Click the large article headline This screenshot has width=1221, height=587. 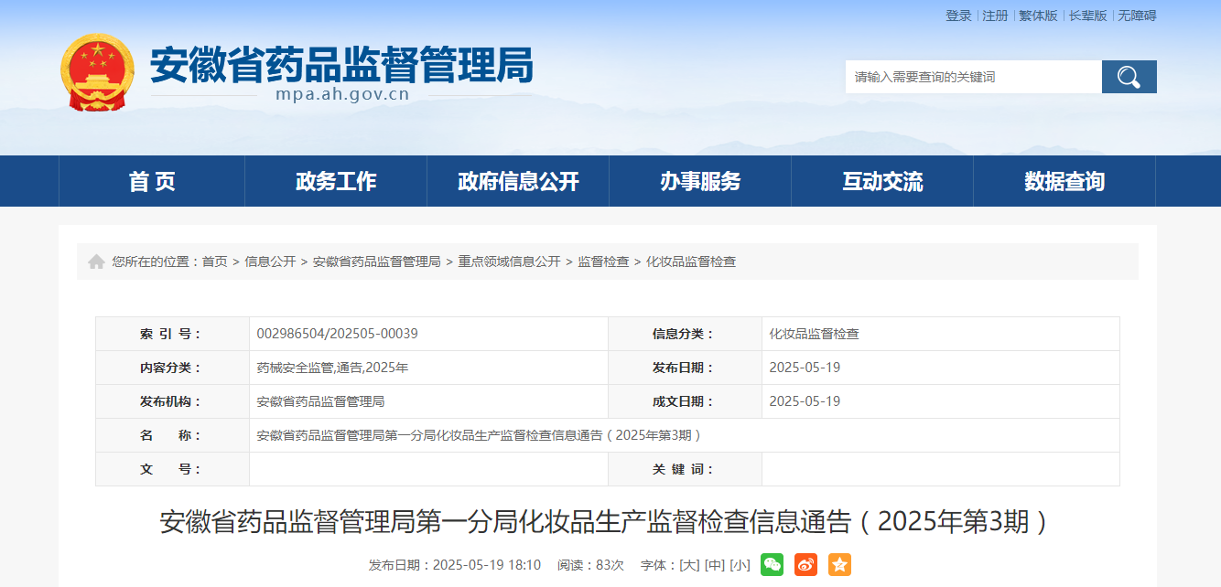tap(605, 522)
